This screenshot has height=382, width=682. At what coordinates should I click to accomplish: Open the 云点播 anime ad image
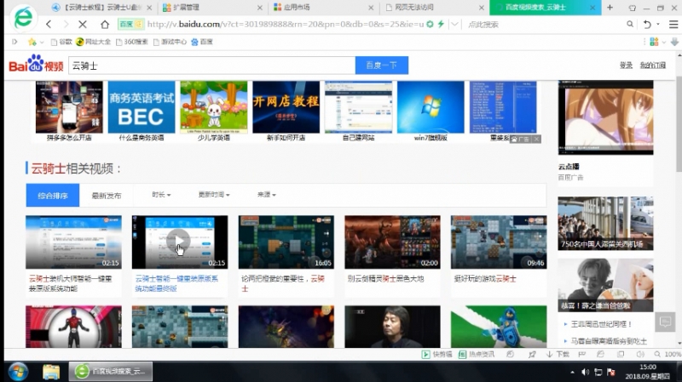(605, 117)
